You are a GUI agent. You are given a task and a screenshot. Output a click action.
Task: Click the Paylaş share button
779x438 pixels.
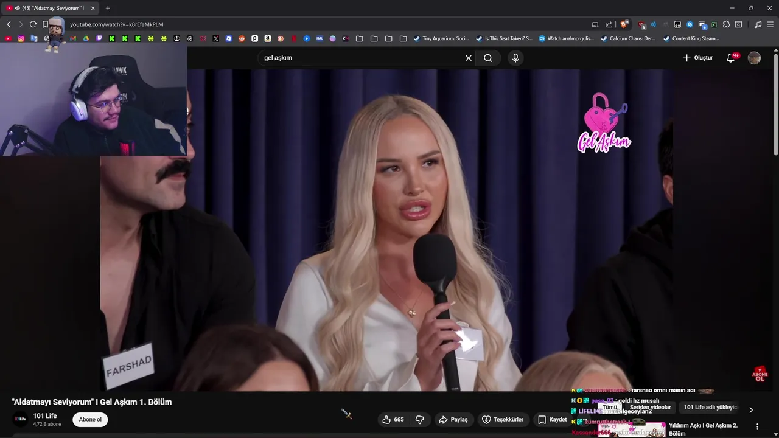[453, 419]
